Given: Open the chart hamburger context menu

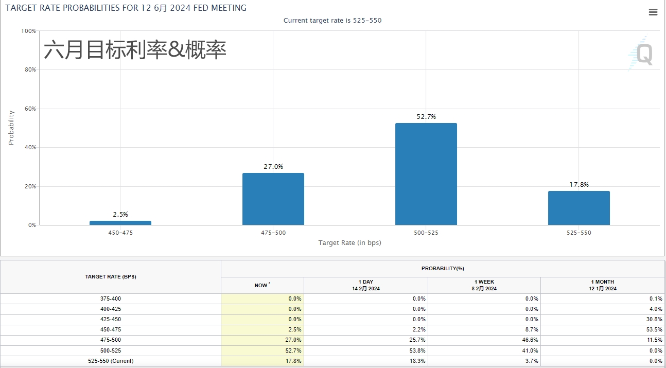Looking at the screenshot, I should (x=653, y=12).
